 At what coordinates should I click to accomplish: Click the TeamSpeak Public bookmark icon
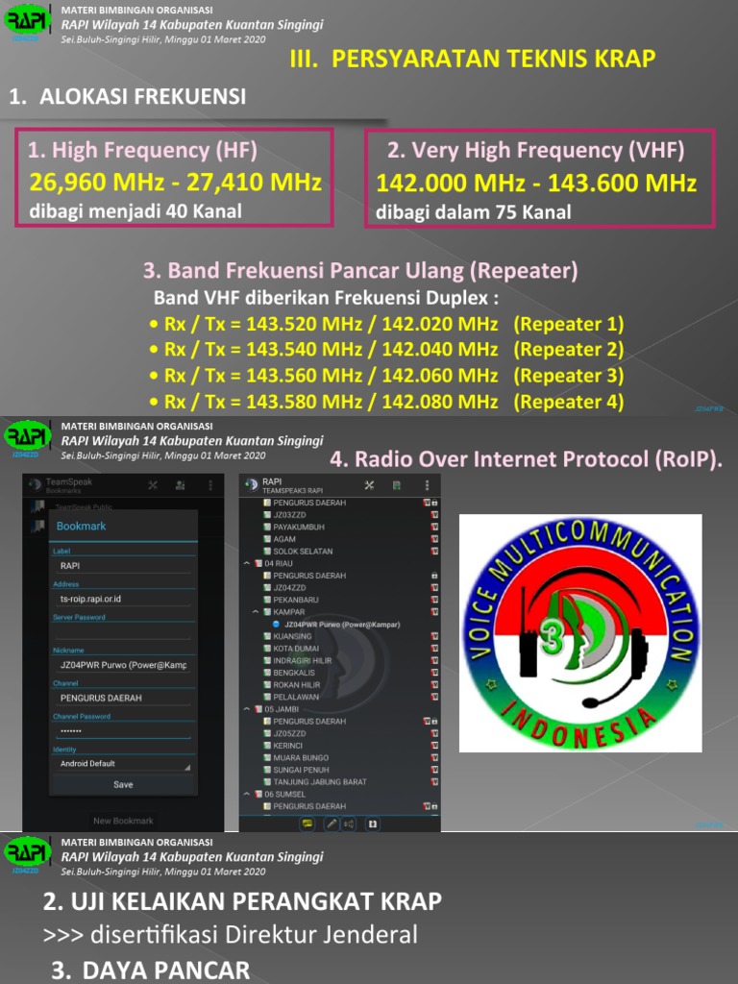(38, 505)
